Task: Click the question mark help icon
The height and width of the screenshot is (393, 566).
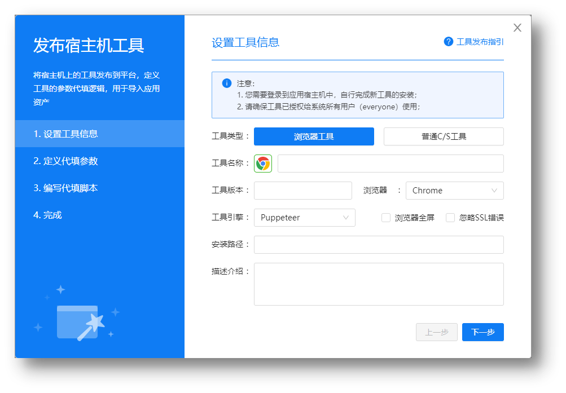Action: (x=449, y=42)
